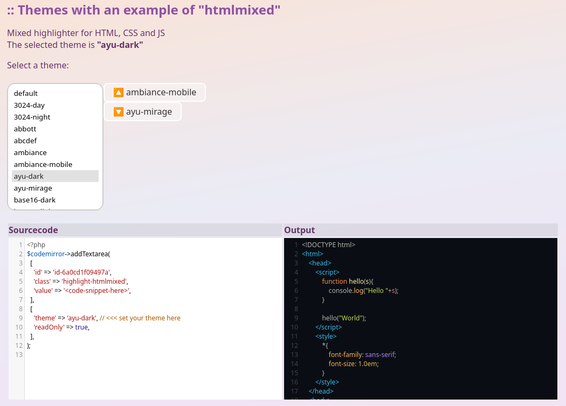Click the function hello(s){ line
Image resolution: width=566 pixels, height=406 pixels.
[x=348, y=281]
